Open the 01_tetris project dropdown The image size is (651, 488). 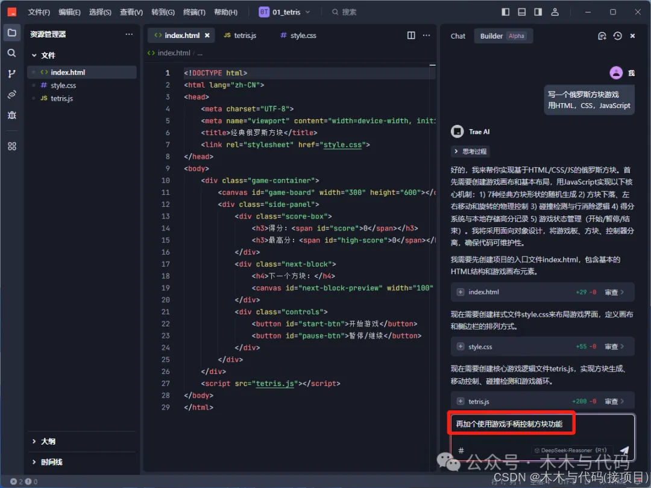pos(285,12)
